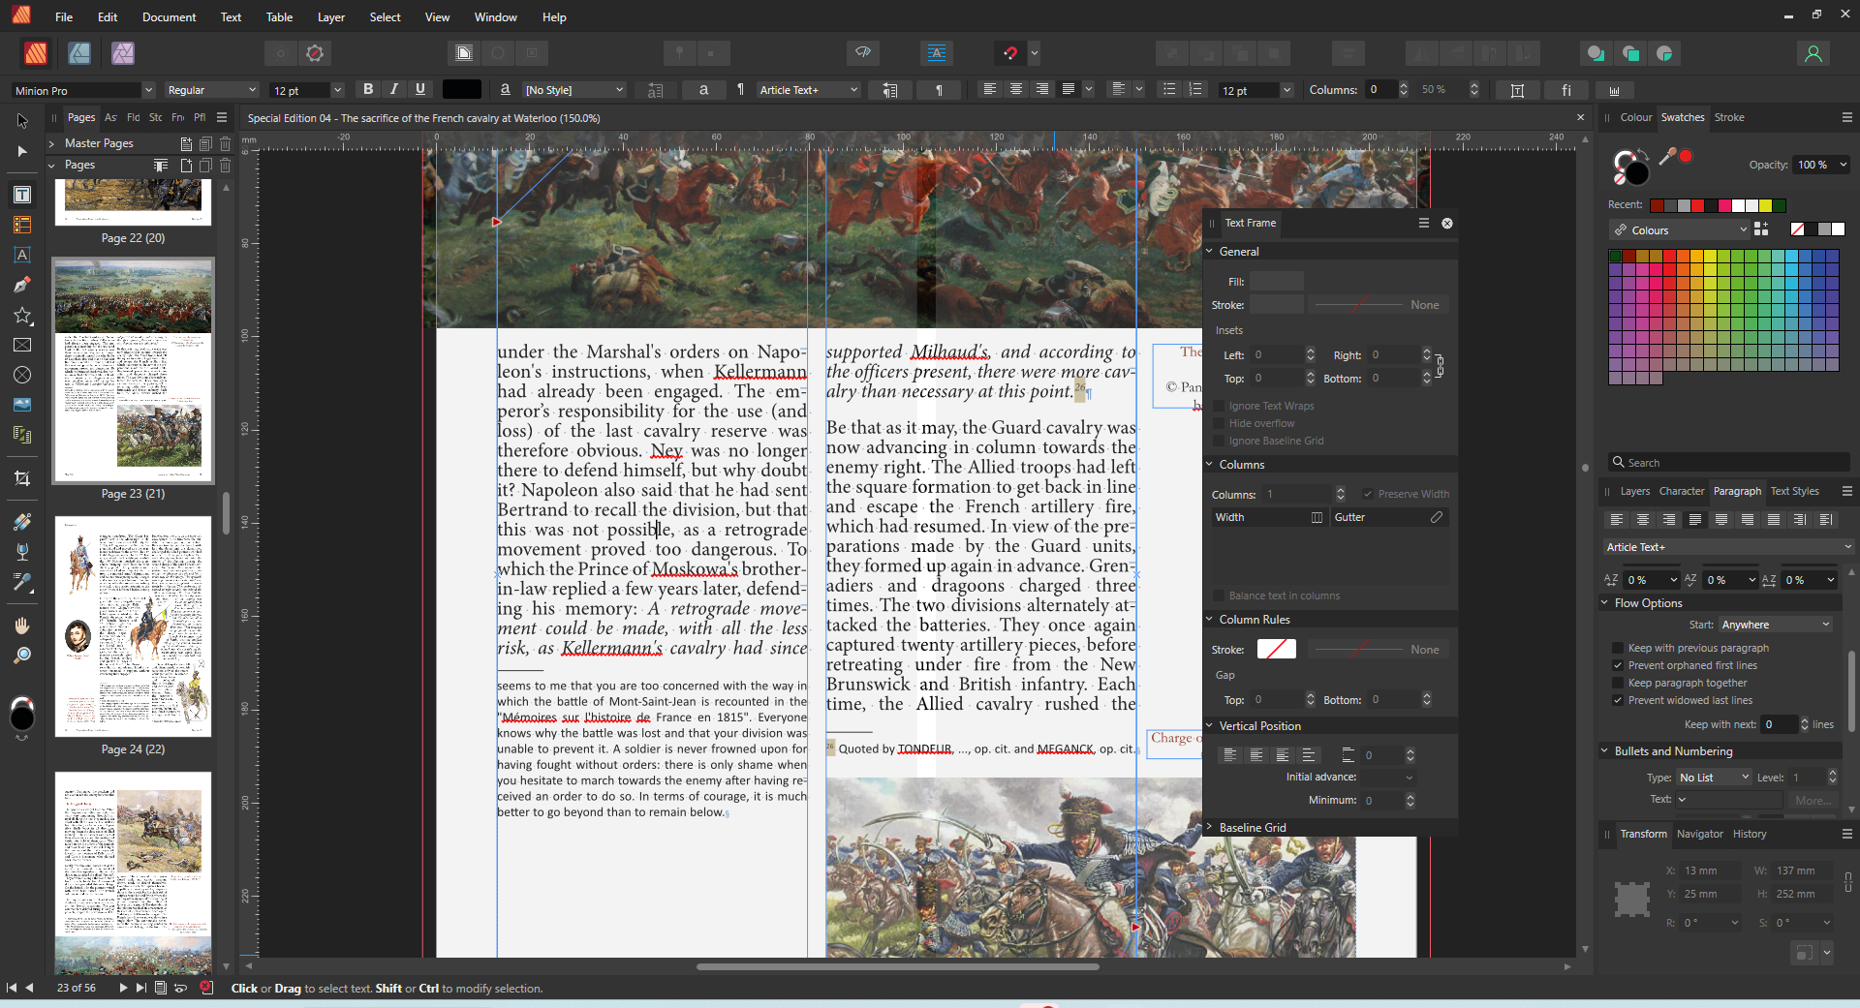1860x1008 pixels.
Task: Select the Star shape tool
Action: [22, 316]
